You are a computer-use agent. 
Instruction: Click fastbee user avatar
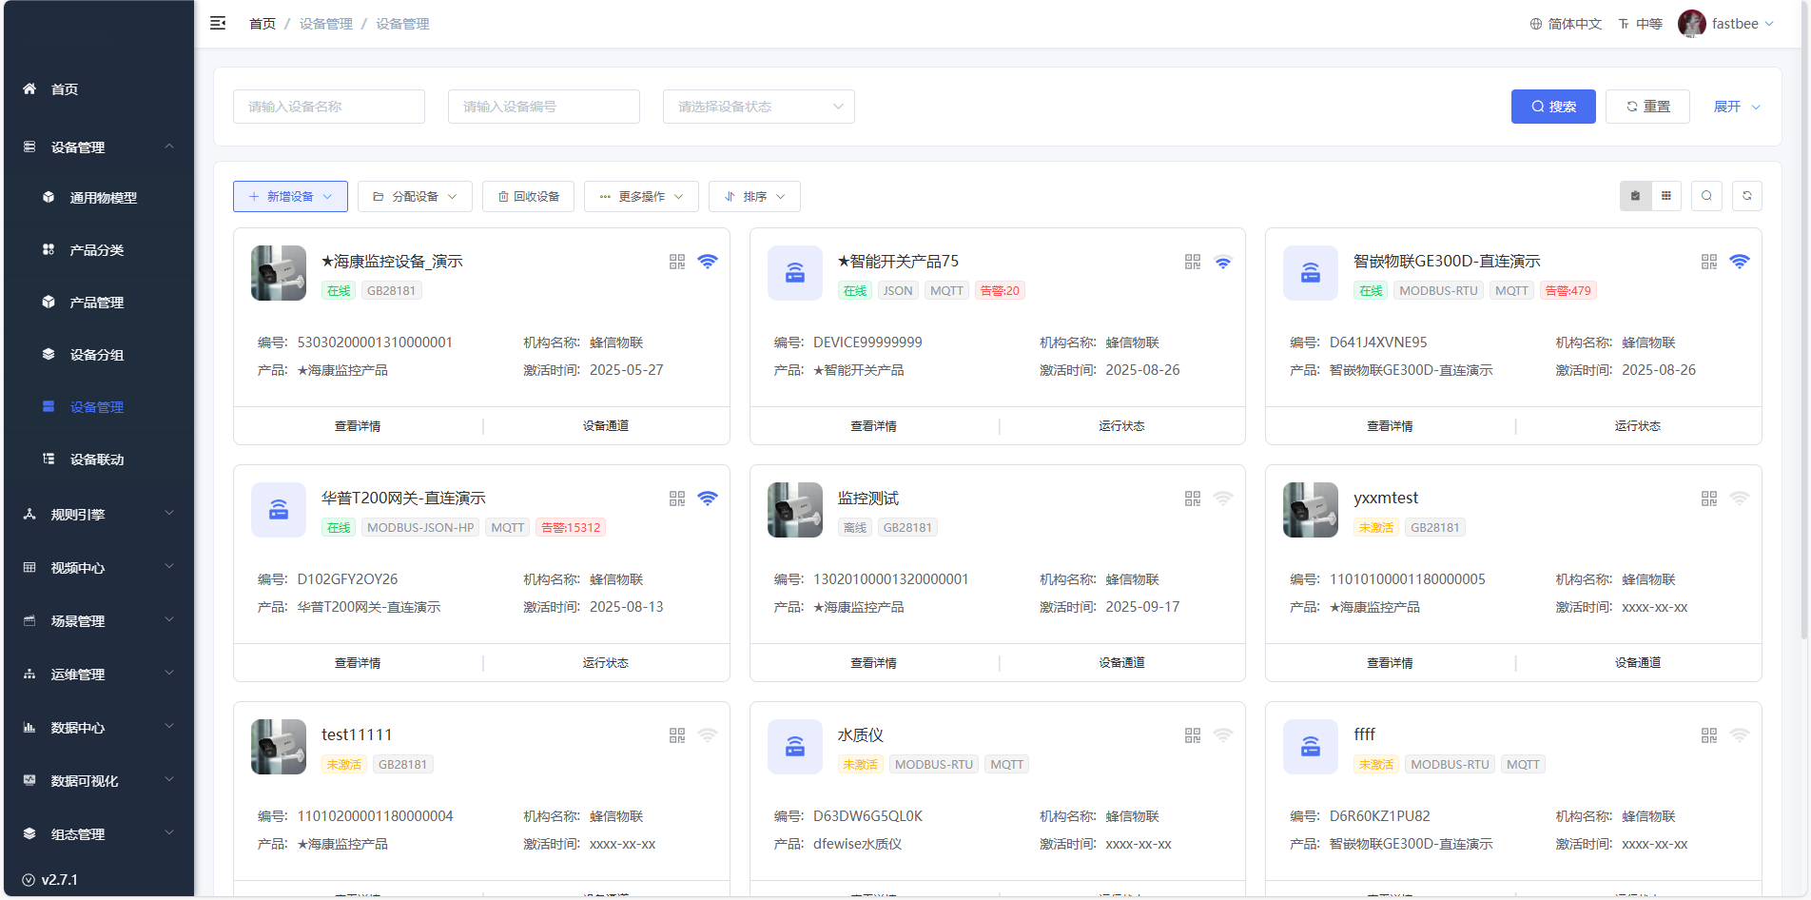[x=1691, y=24]
